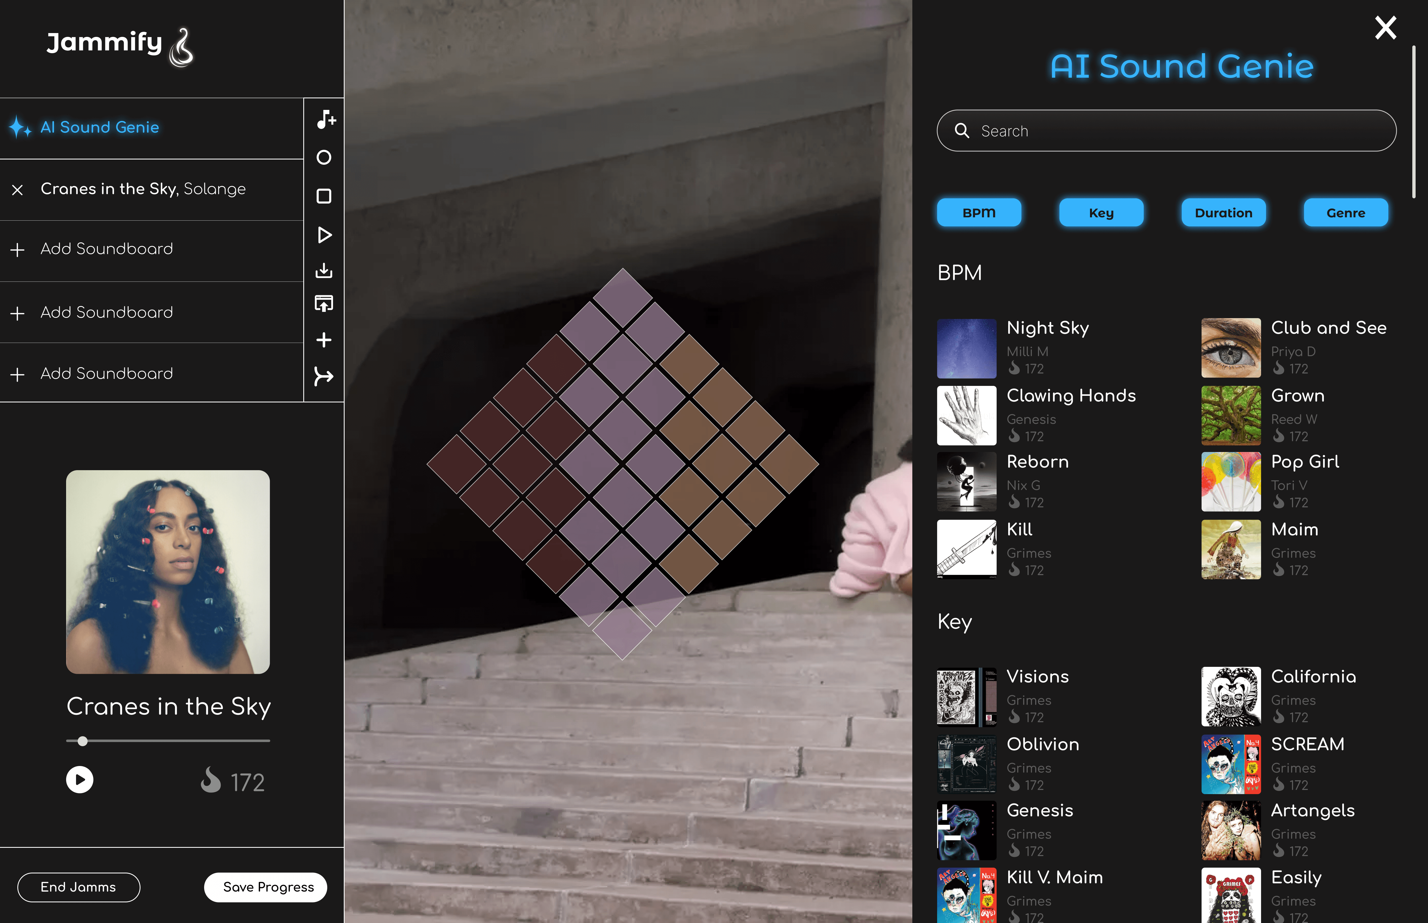This screenshot has height=923, width=1428.
Task: Select the Key filter button
Action: coord(1101,213)
